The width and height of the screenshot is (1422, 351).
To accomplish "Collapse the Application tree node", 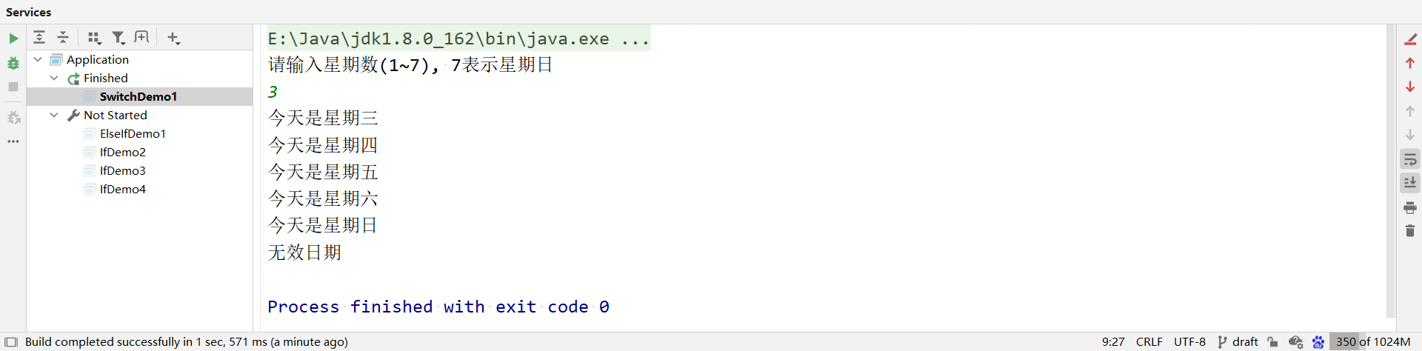I will click(x=38, y=59).
